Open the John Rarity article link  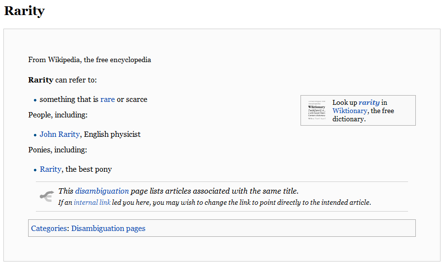click(x=60, y=134)
